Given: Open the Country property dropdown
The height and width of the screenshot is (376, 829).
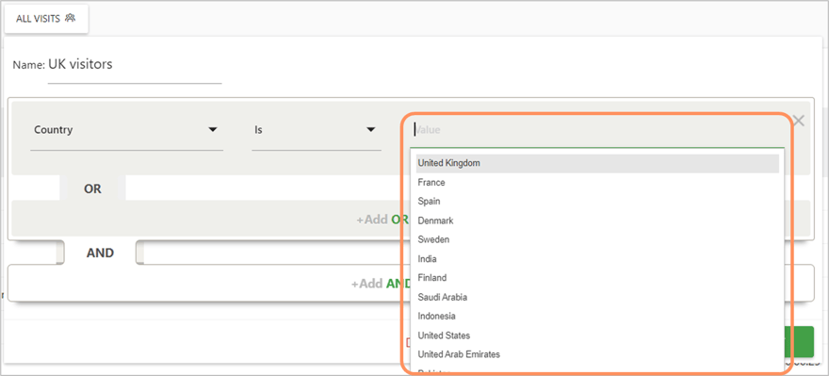Looking at the screenshot, I should pyautogui.click(x=126, y=130).
